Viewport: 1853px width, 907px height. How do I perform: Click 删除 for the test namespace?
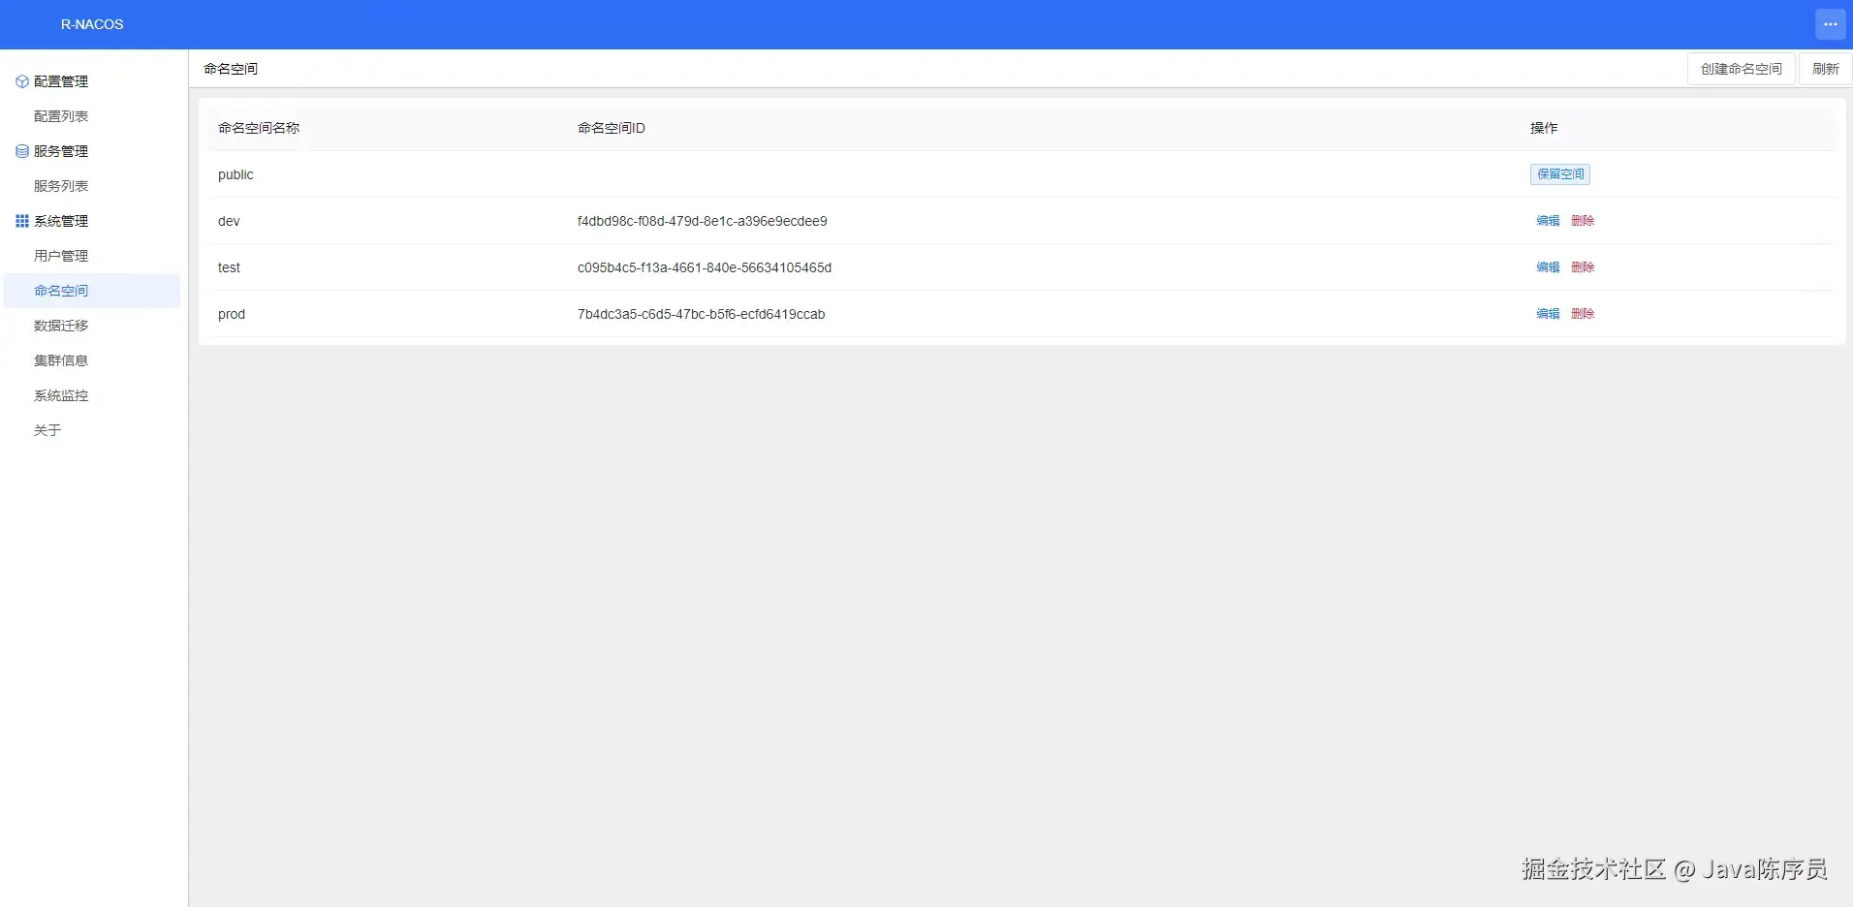point(1583,267)
